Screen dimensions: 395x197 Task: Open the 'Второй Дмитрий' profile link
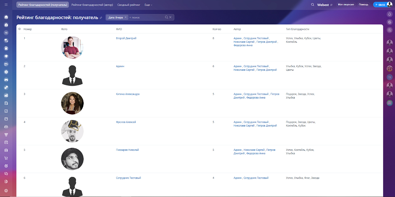click(126, 38)
